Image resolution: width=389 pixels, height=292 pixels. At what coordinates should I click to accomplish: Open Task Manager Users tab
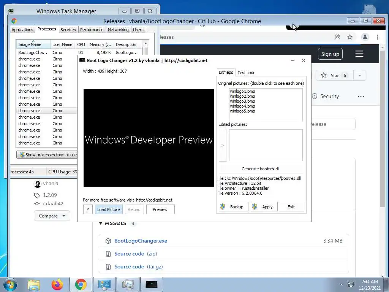[x=138, y=30]
